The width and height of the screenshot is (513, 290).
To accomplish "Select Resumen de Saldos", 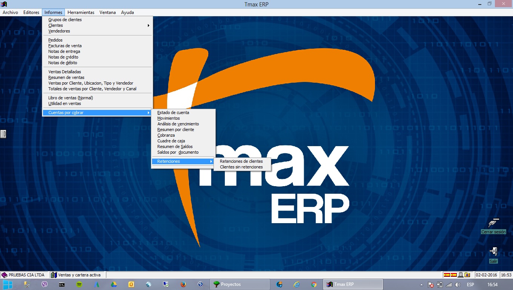I will pyautogui.click(x=183, y=147).
